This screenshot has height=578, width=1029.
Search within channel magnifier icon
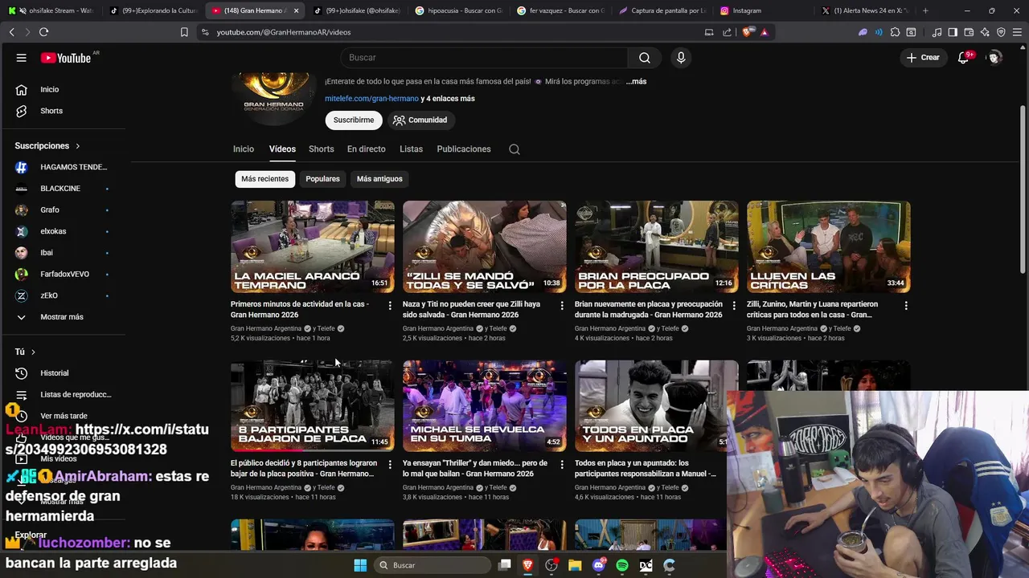click(514, 149)
